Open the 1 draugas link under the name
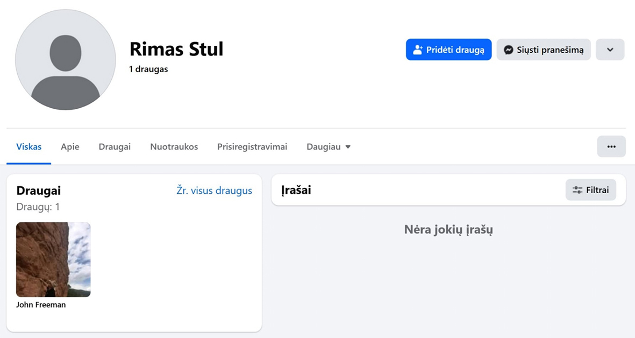This screenshot has width=635, height=338. pyautogui.click(x=148, y=69)
